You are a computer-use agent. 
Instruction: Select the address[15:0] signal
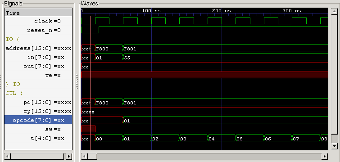[x=38, y=48]
